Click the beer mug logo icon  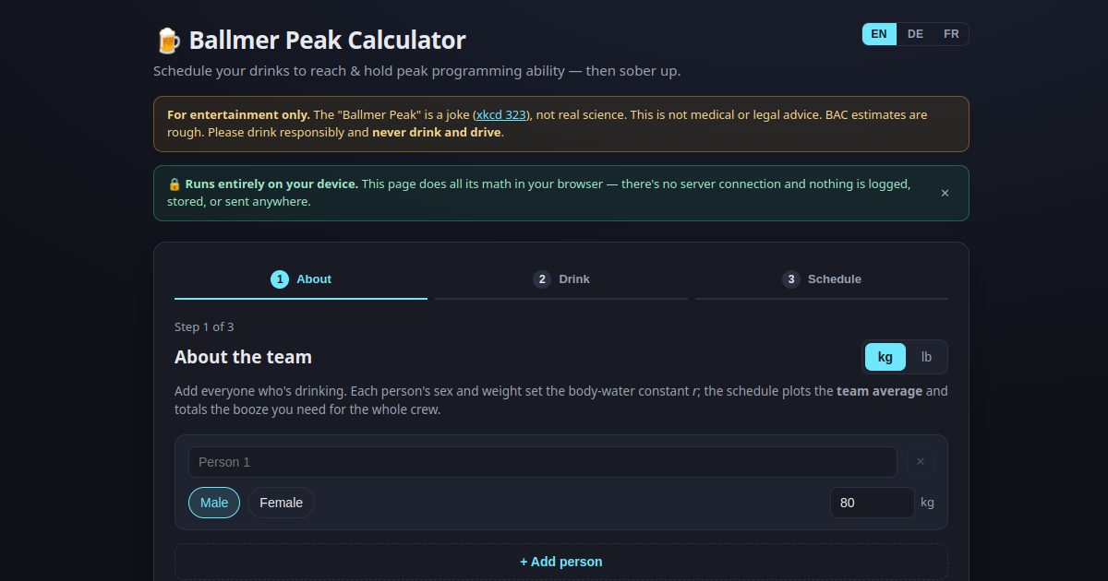(167, 41)
